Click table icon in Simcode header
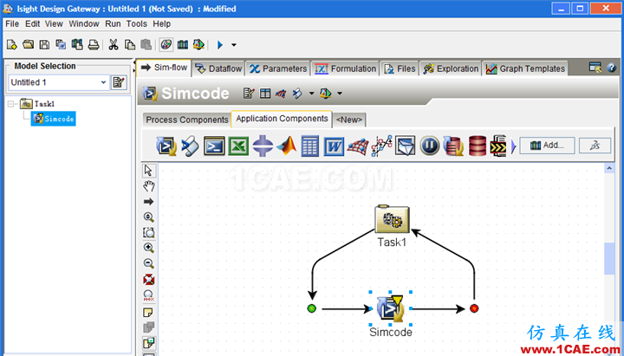Viewport: 624px width, 356px height. click(x=265, y=94)
